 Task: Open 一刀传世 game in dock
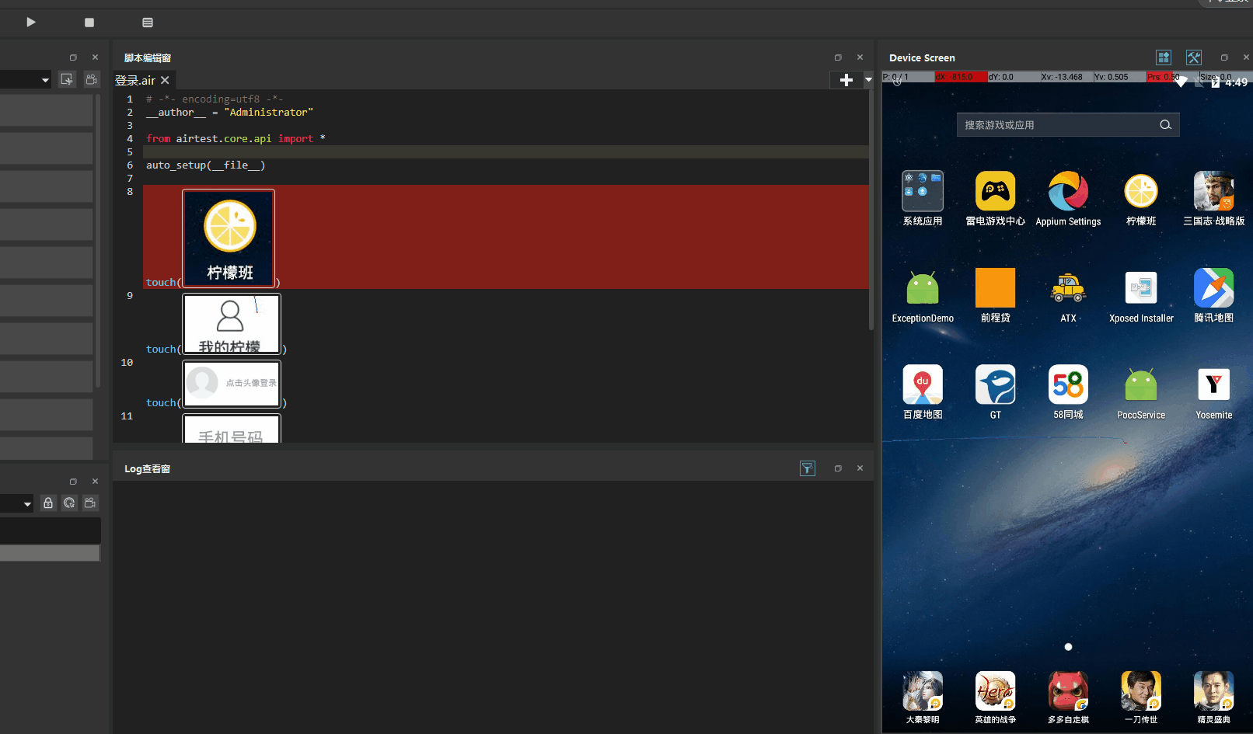(1141, 697)
